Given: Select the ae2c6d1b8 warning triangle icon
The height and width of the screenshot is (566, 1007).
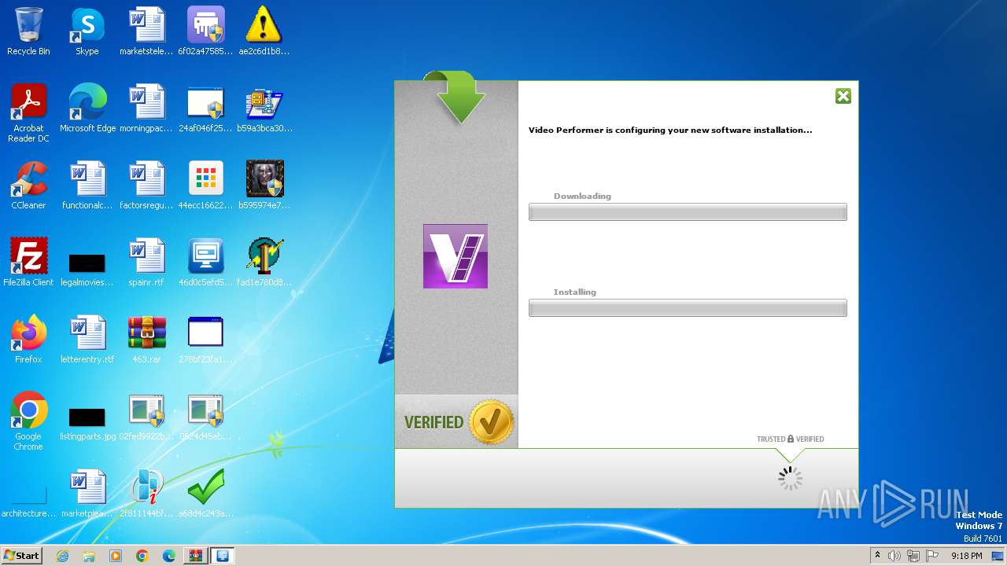Looking at the screenshot, I should click(264, 31).
